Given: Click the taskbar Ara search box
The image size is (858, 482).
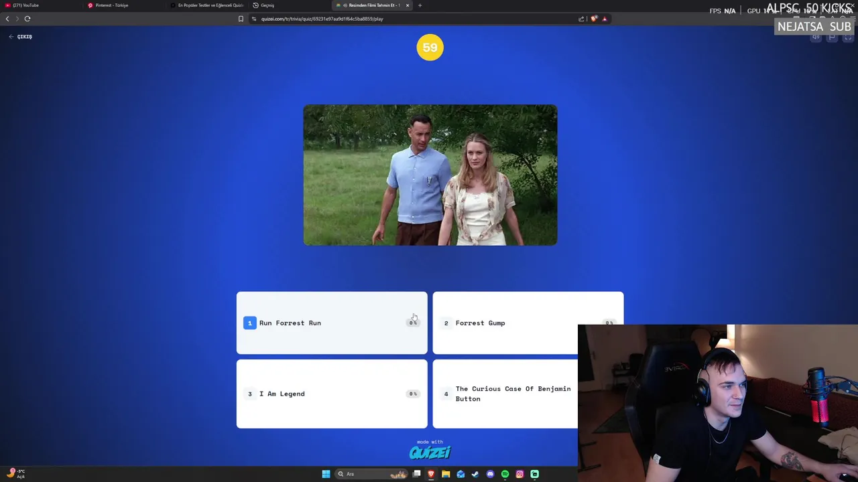Looking at the screenshot, I should pyautogui.click(x=372, y=474).
